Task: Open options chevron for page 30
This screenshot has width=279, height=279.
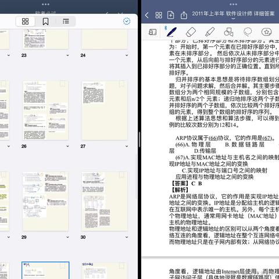Action: tap(127, 237)
